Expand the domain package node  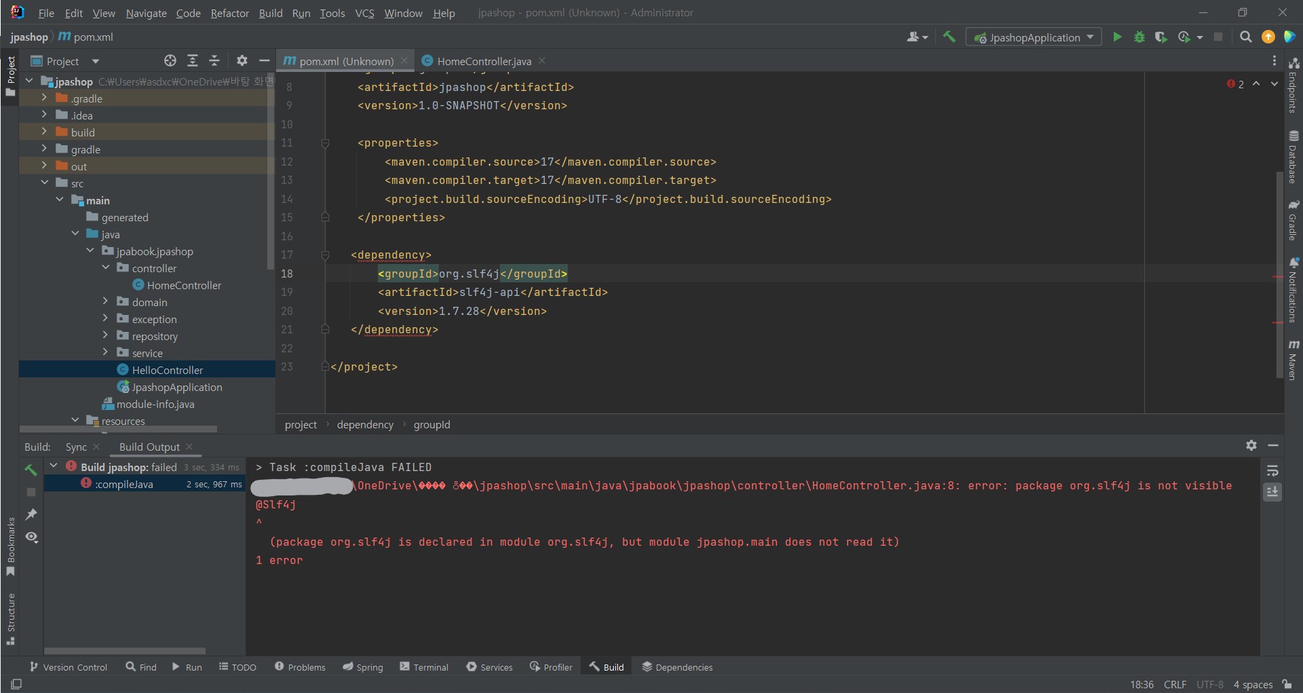(105, 301)
